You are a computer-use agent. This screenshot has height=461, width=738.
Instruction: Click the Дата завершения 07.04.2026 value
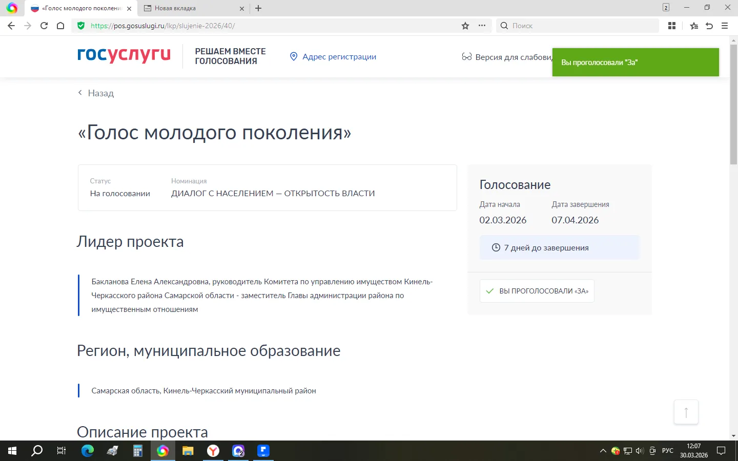[575, 220]
